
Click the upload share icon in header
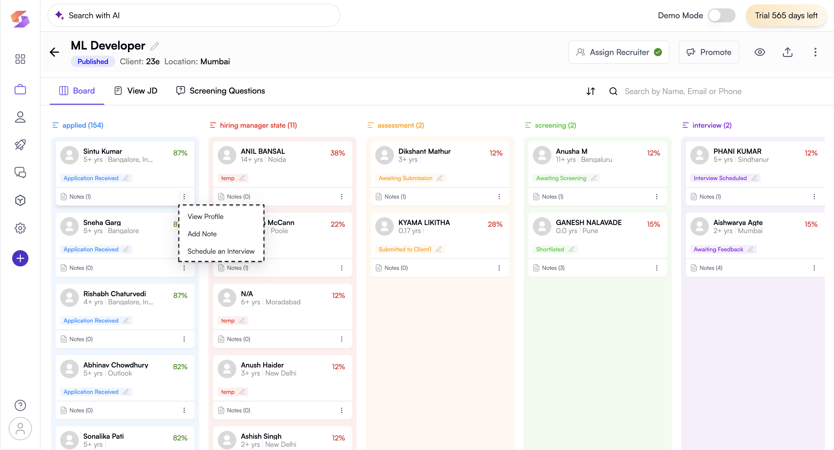pyautogui.click(x=787, y=52)
